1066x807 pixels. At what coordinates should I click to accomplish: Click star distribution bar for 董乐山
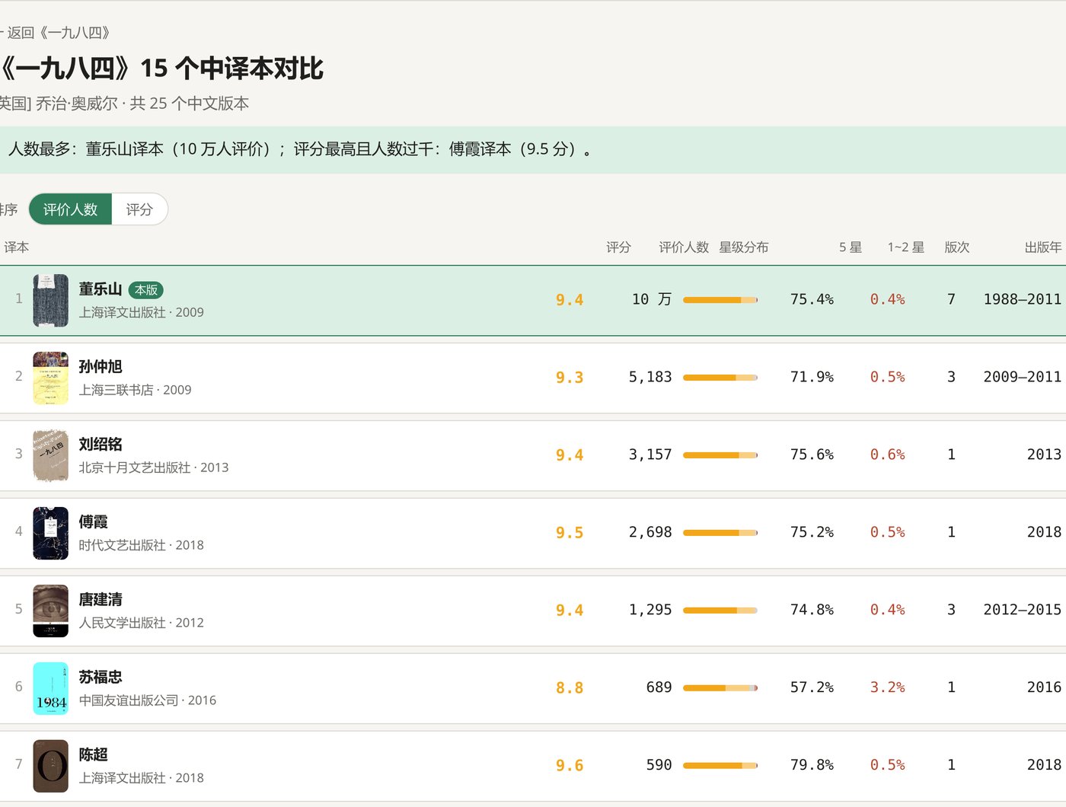[x=720, y=300]
